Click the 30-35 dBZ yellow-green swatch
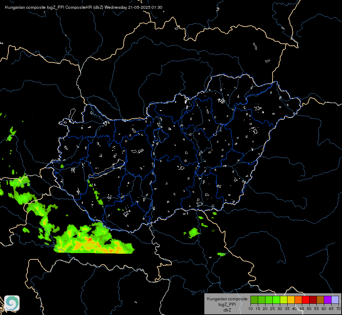 pyautogui.click(x=284, y=300)
